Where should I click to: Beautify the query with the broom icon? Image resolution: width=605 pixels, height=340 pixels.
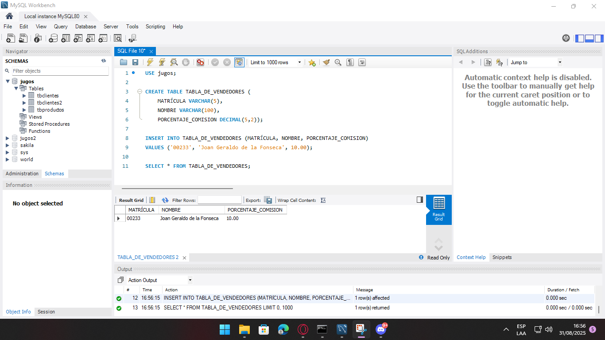coord(326,62)
